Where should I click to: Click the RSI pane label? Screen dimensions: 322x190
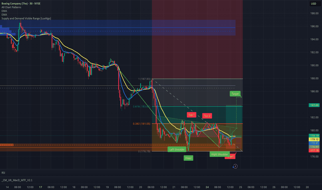pyautogui.click(x=3, y=172)
